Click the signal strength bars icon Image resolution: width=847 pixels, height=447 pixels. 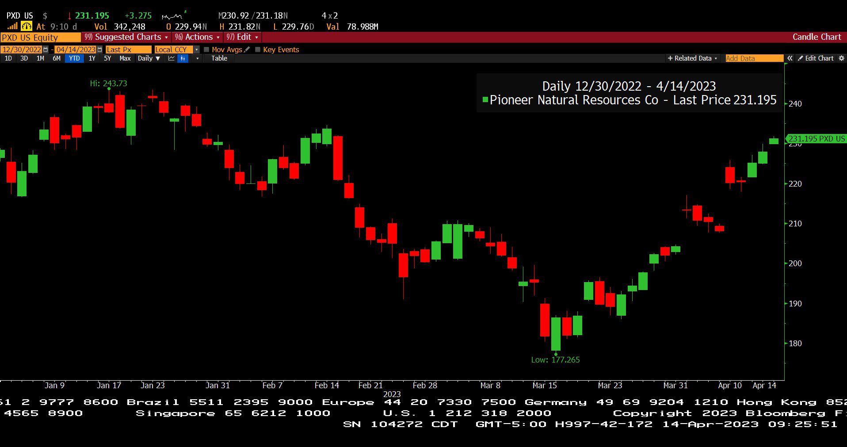point(12,27)
